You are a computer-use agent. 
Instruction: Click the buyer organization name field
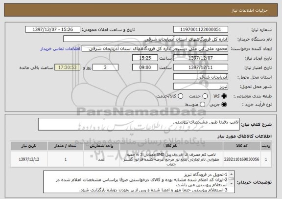[146, 39]
